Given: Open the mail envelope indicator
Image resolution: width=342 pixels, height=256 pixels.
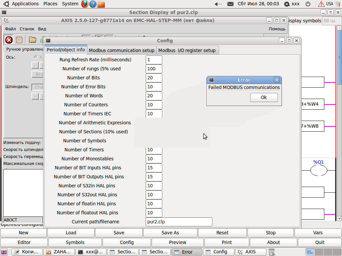Looking at the screenshot, I should 230,4.
